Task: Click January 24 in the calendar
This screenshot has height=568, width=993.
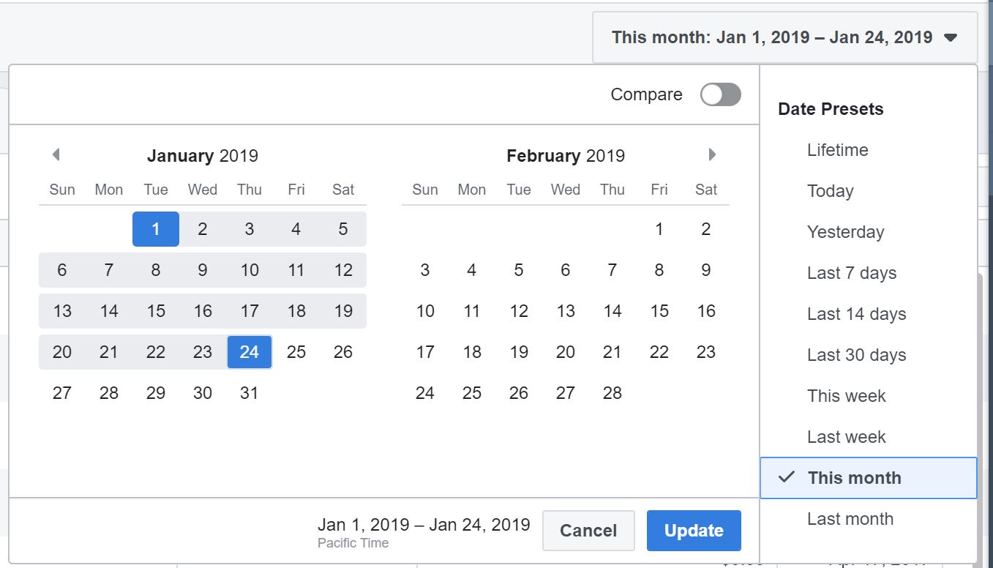Action: 250,352
